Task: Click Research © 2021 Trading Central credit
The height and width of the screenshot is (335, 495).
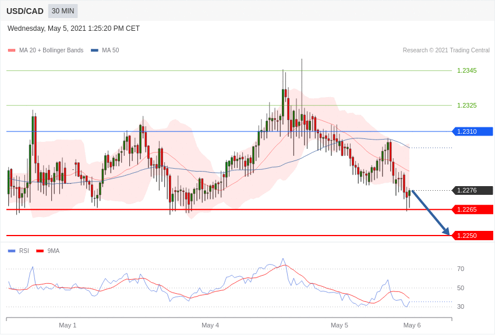Action: pos(446,50)
